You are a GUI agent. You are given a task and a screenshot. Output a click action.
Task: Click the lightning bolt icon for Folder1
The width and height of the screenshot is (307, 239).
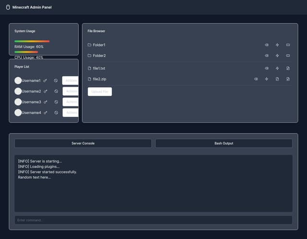277,45
